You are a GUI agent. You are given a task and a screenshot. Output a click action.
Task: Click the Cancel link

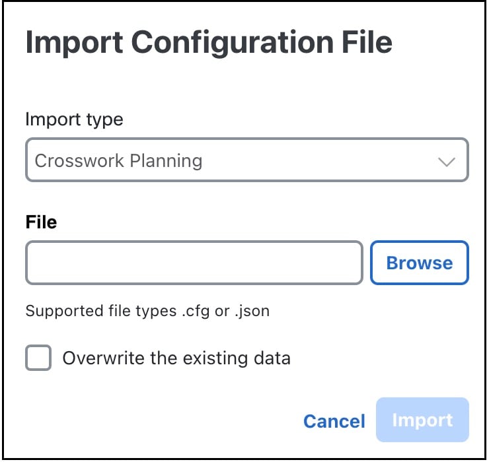[x=334, y=421]
